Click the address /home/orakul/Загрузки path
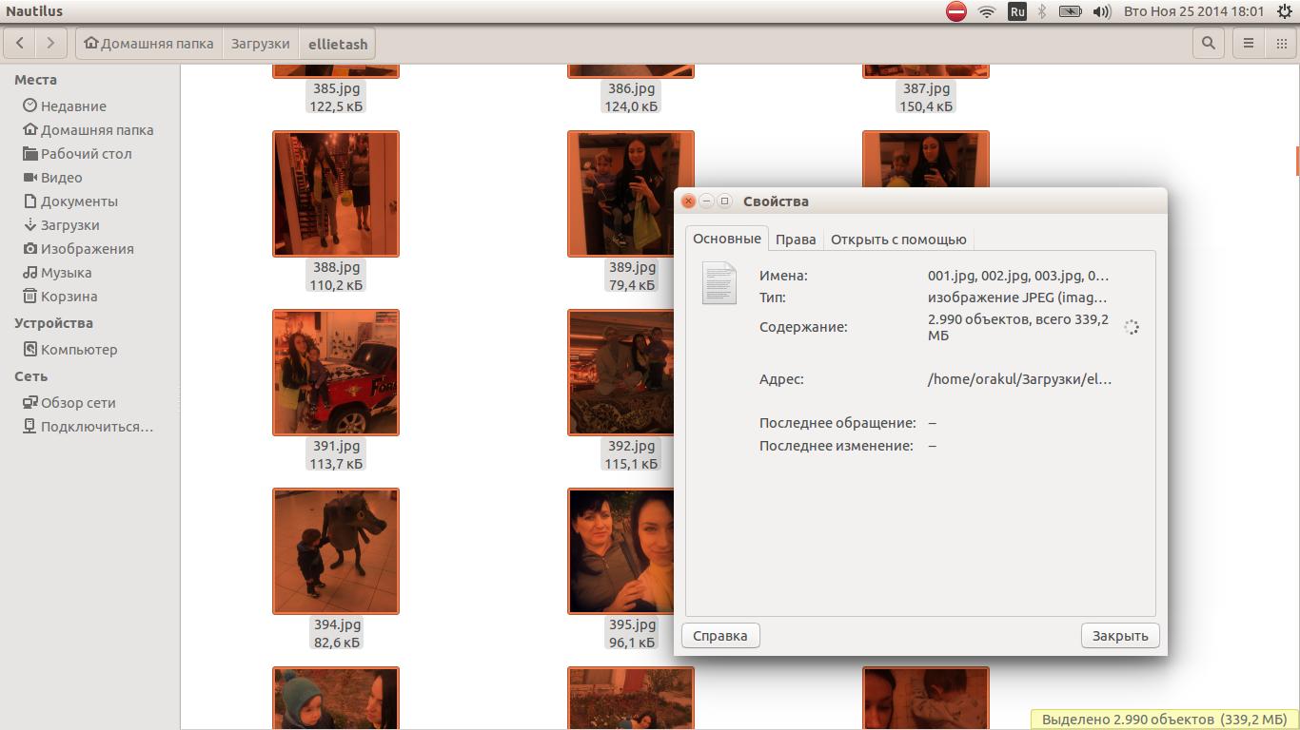The image size is (1300, 730). click(1019, 379)
